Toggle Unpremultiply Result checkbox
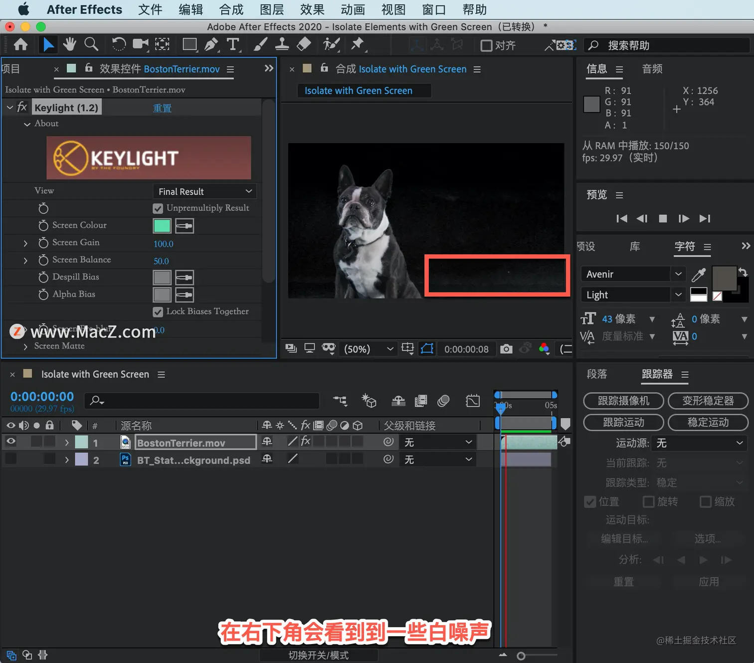The image size is (754, 663). (158, 208)
